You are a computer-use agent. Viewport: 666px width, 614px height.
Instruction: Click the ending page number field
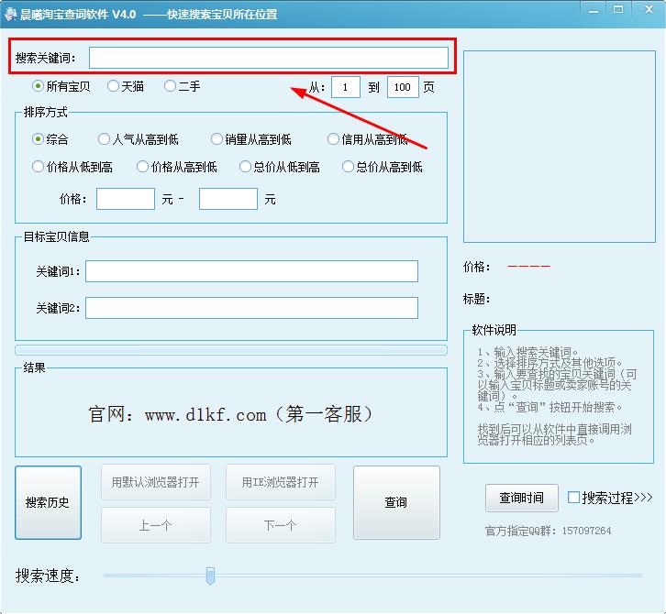403,87
